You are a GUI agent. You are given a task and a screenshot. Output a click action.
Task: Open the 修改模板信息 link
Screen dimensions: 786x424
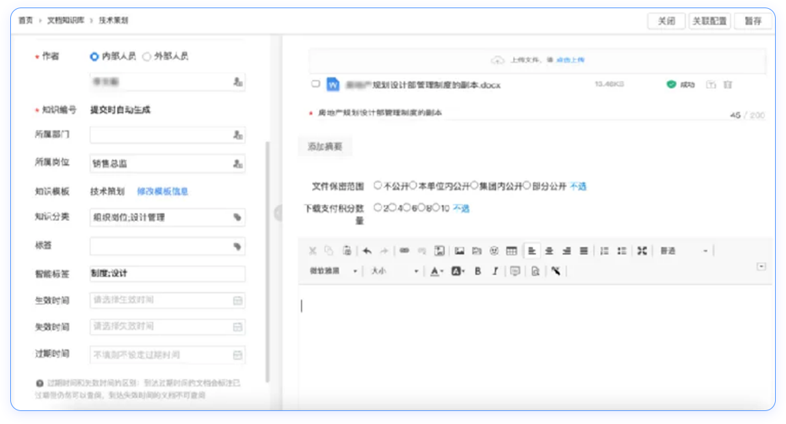click(x=163, y=191)
